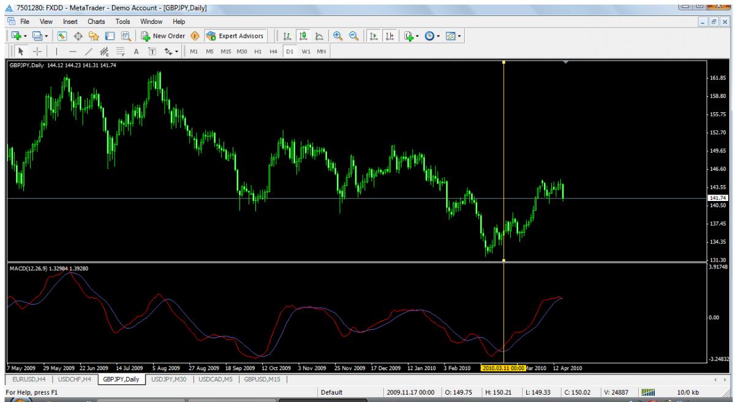Switch chart to bar chart mode
735x402 pixels.
coord(287,36)
